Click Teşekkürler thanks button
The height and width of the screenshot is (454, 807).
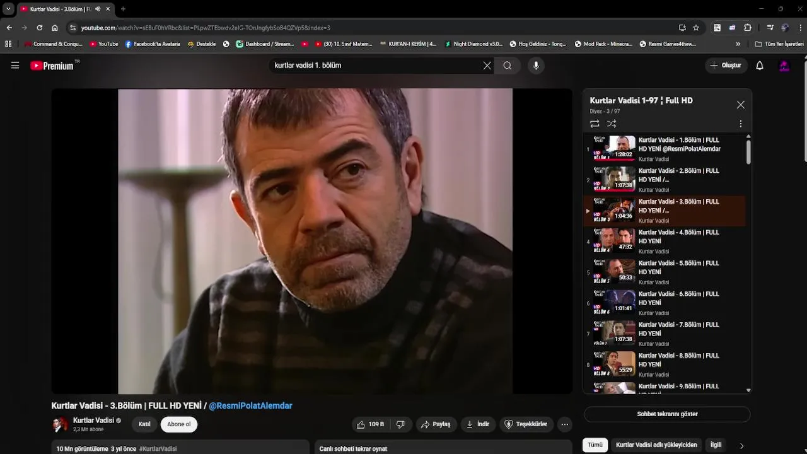[526, 424]
